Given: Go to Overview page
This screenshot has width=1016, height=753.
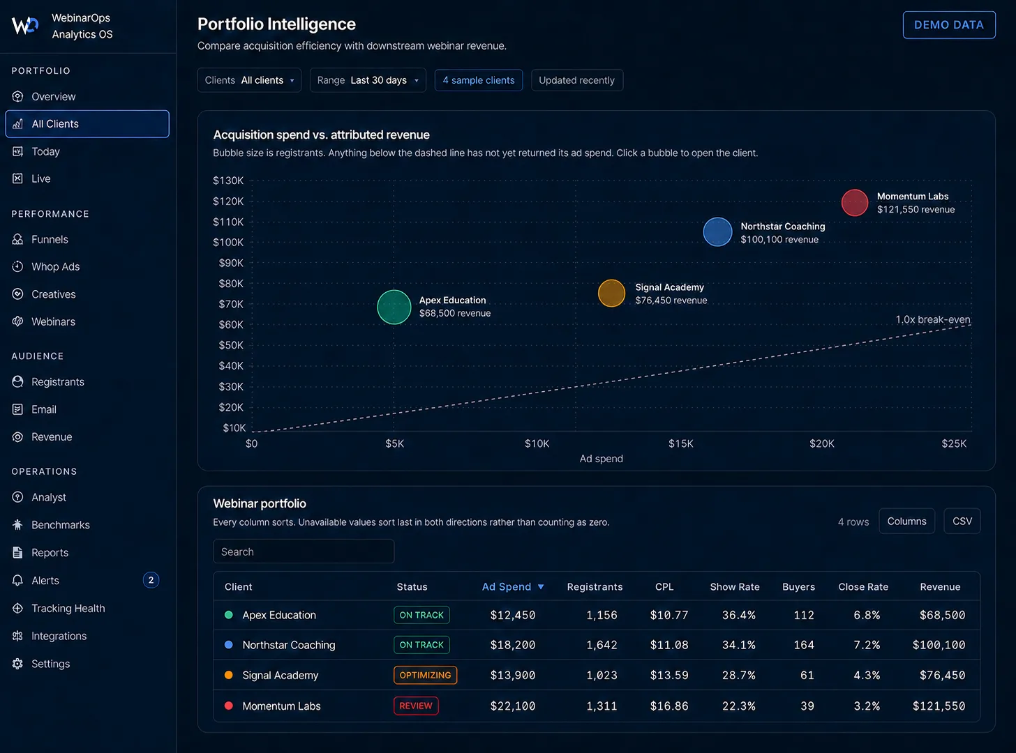Looking at the screenshot, I should coord(53,96).
